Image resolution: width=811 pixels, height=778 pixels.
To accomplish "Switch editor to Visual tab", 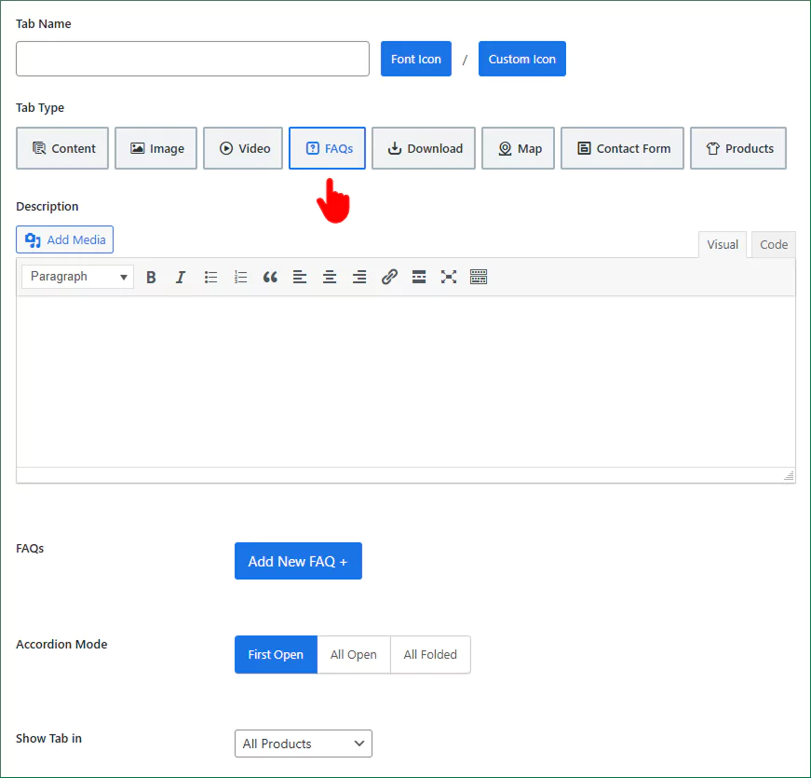I will (x=723, y=245).
